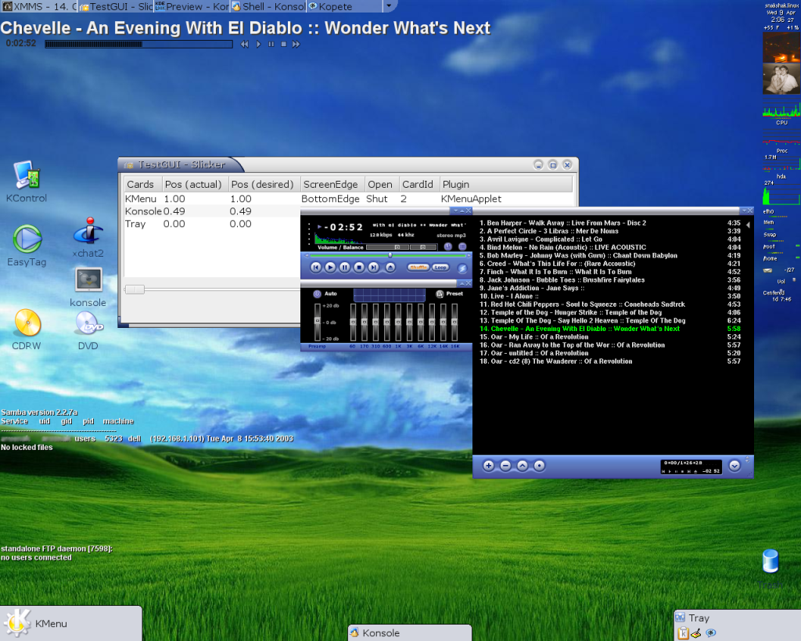Image resolution: width=801 pixels, height=641 pixels.
Task: Open KControl desktop icon
Action: click(x=27, y=182)
